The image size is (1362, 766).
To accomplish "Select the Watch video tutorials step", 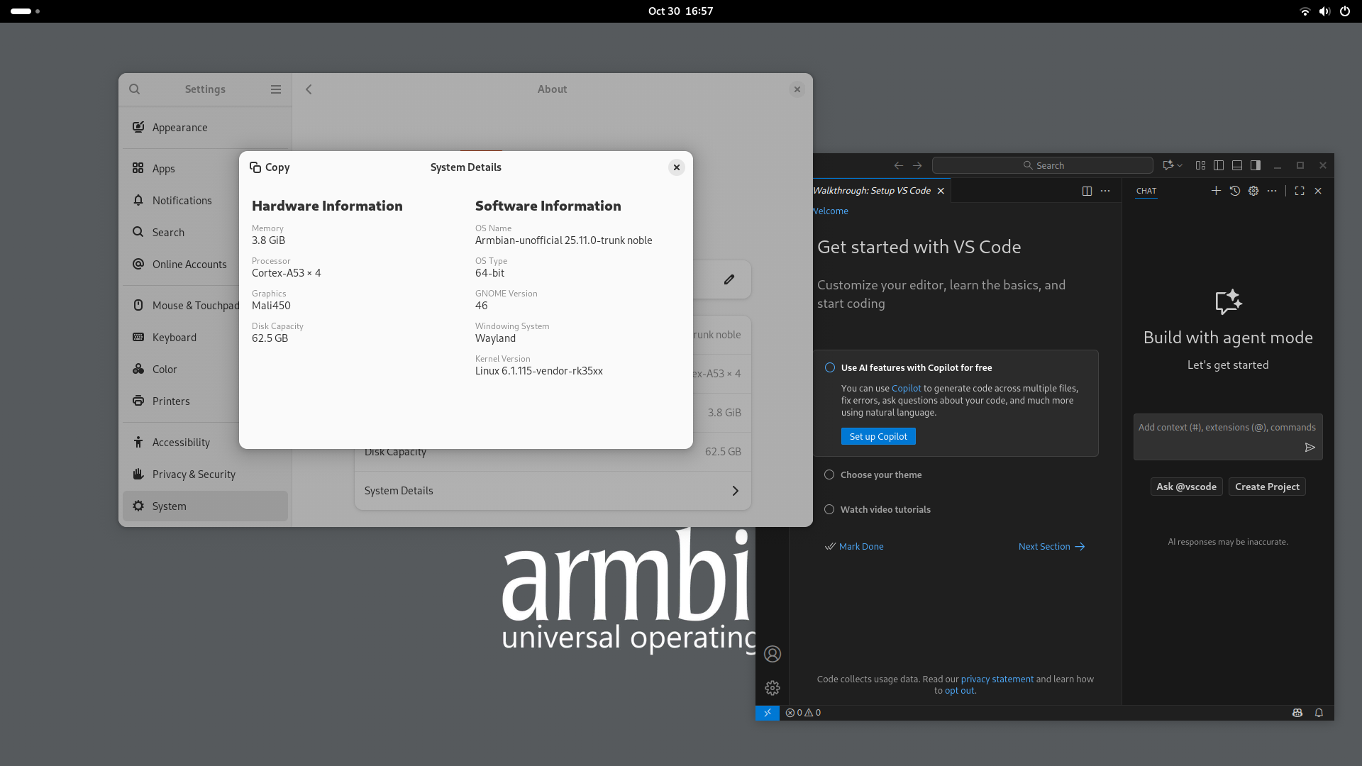I will click(x=885, y=510).
